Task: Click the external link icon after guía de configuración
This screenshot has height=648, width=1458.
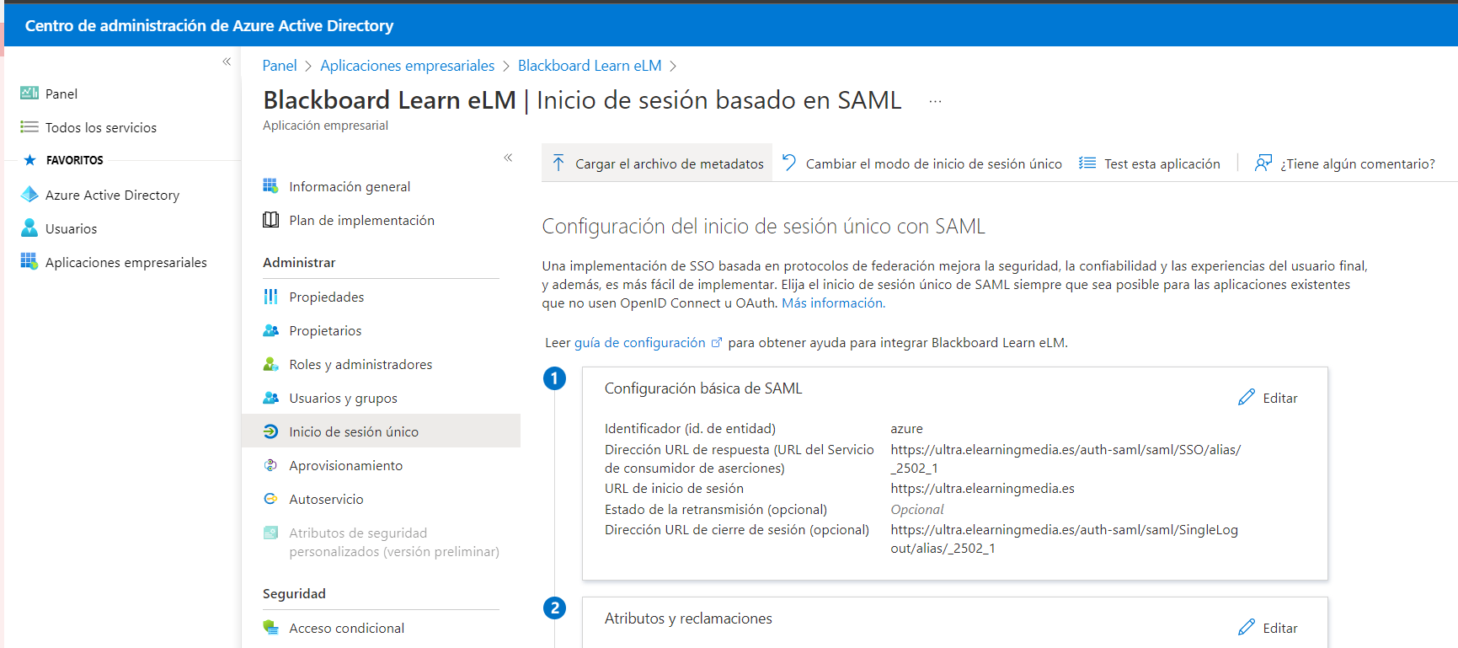Action: click(717, 343)
